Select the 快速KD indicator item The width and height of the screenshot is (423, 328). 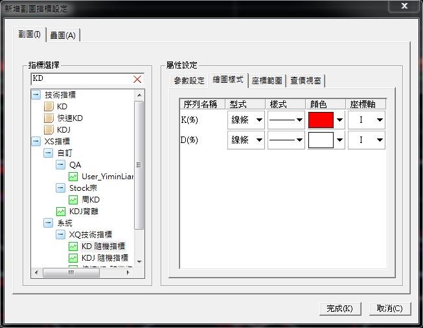point(69,118)
